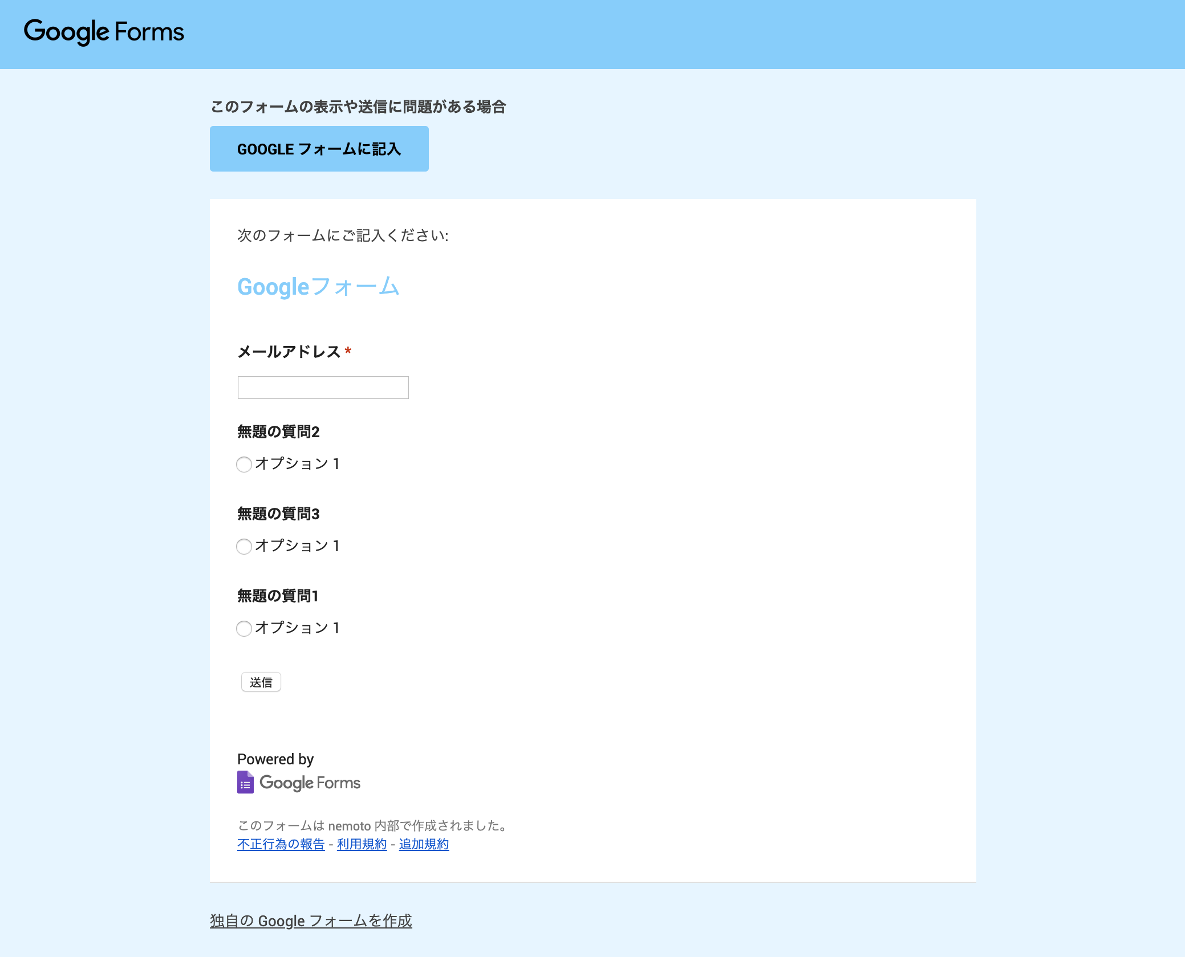Click the Powered by text
This screenshot has width=1185, height=957.
(x=275, y=759)
